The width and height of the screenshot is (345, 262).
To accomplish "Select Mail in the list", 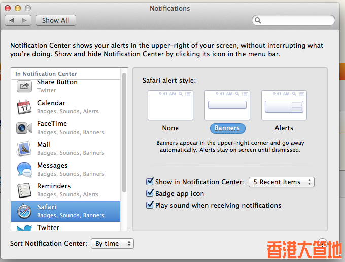I will pos(65,149).
